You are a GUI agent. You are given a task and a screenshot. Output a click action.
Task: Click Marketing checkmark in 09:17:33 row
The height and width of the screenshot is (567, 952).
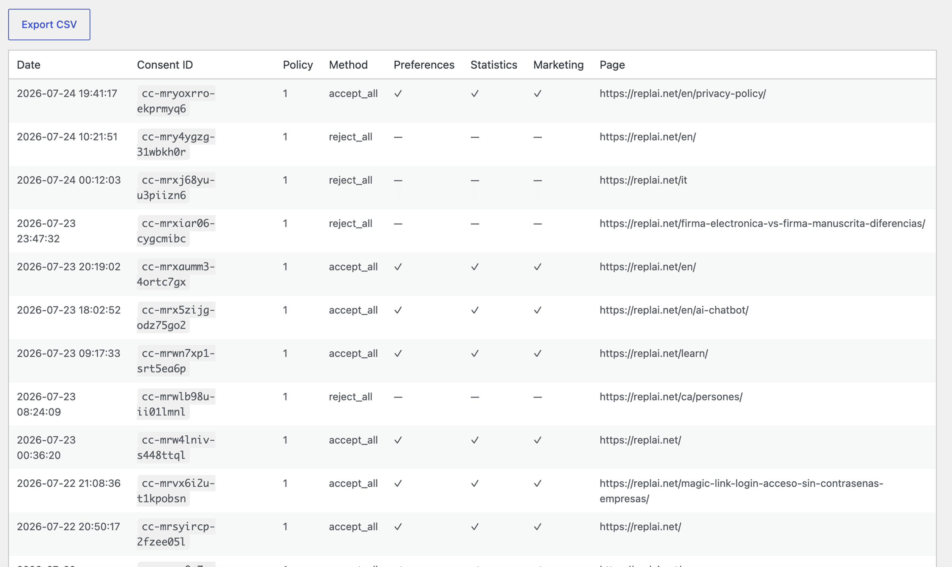[x=537, y=353]
